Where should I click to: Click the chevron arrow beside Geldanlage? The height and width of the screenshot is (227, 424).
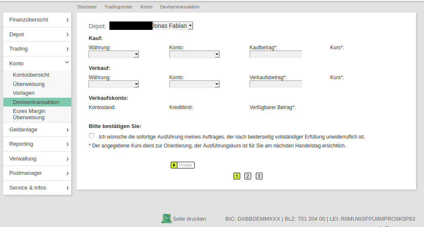pos(67,130)
